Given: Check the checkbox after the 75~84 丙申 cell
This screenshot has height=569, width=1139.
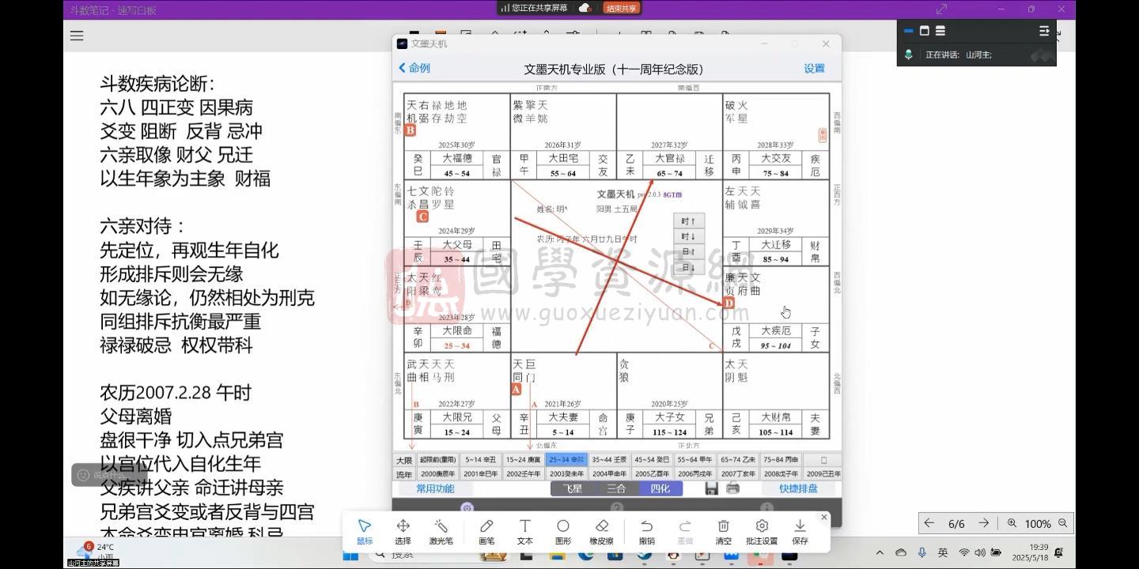Looking at the screenshot, I should [x=823, y=459].
